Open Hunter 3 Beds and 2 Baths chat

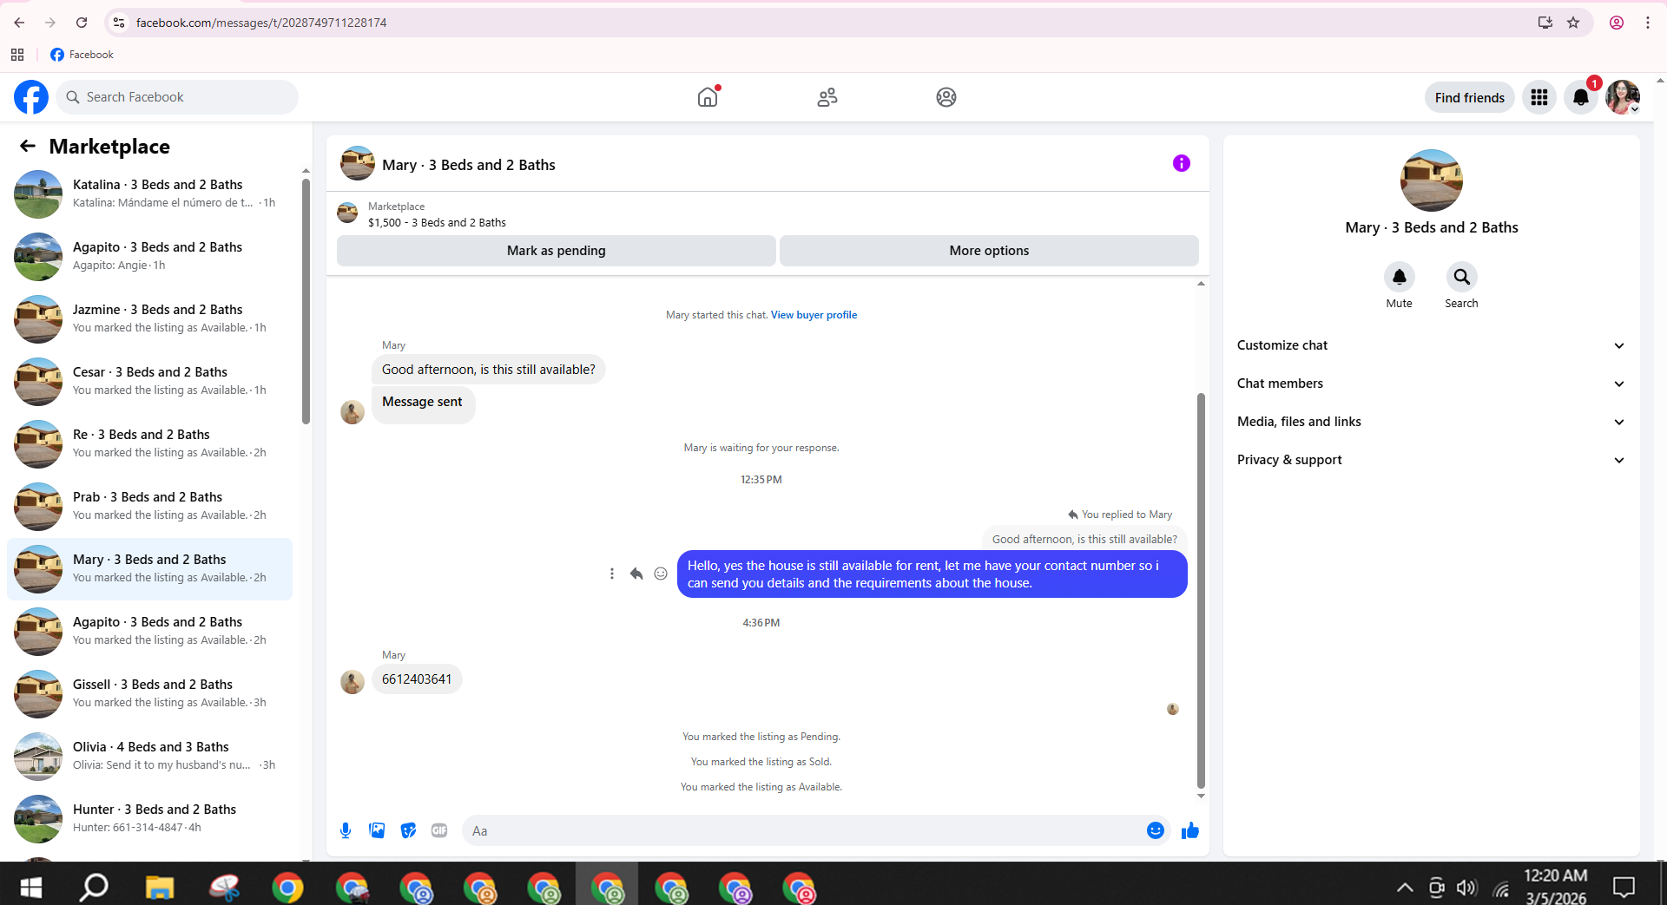point(150,818)
